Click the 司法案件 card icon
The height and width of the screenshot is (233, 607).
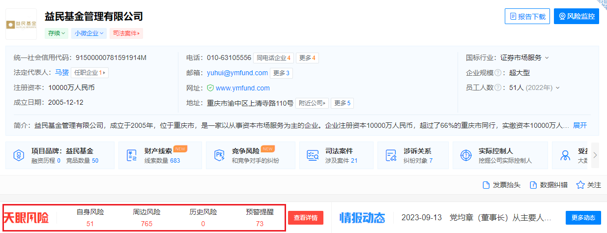coord(312,155)
